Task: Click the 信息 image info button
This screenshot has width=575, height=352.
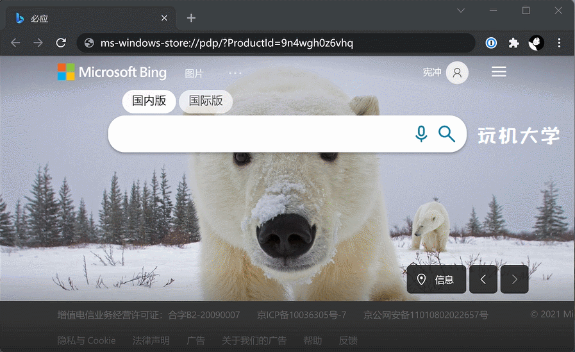Action: click(436, 280)
